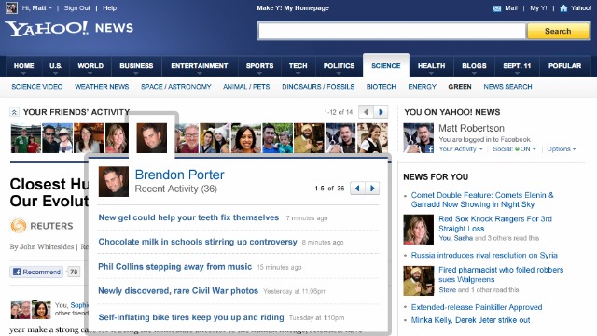Open 'New gel could help your teeth' story
The width and height of the screenshot is (597, 336).
[x=188, y=217]
